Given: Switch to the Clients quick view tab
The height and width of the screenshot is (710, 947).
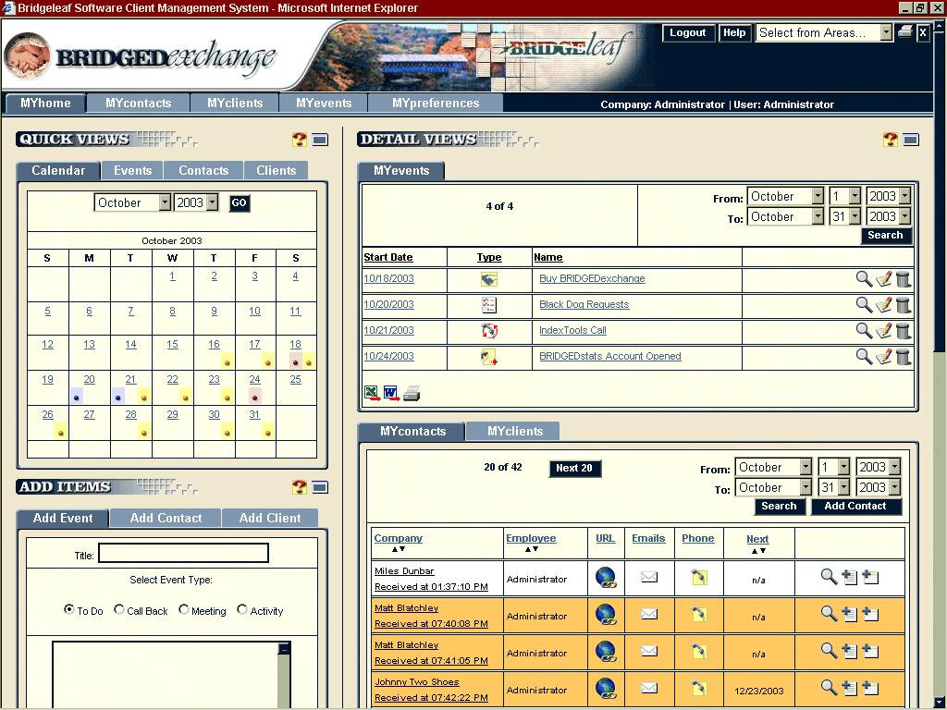Looking at the screenshot, I should pyautogui.click(x=276, y=170).
